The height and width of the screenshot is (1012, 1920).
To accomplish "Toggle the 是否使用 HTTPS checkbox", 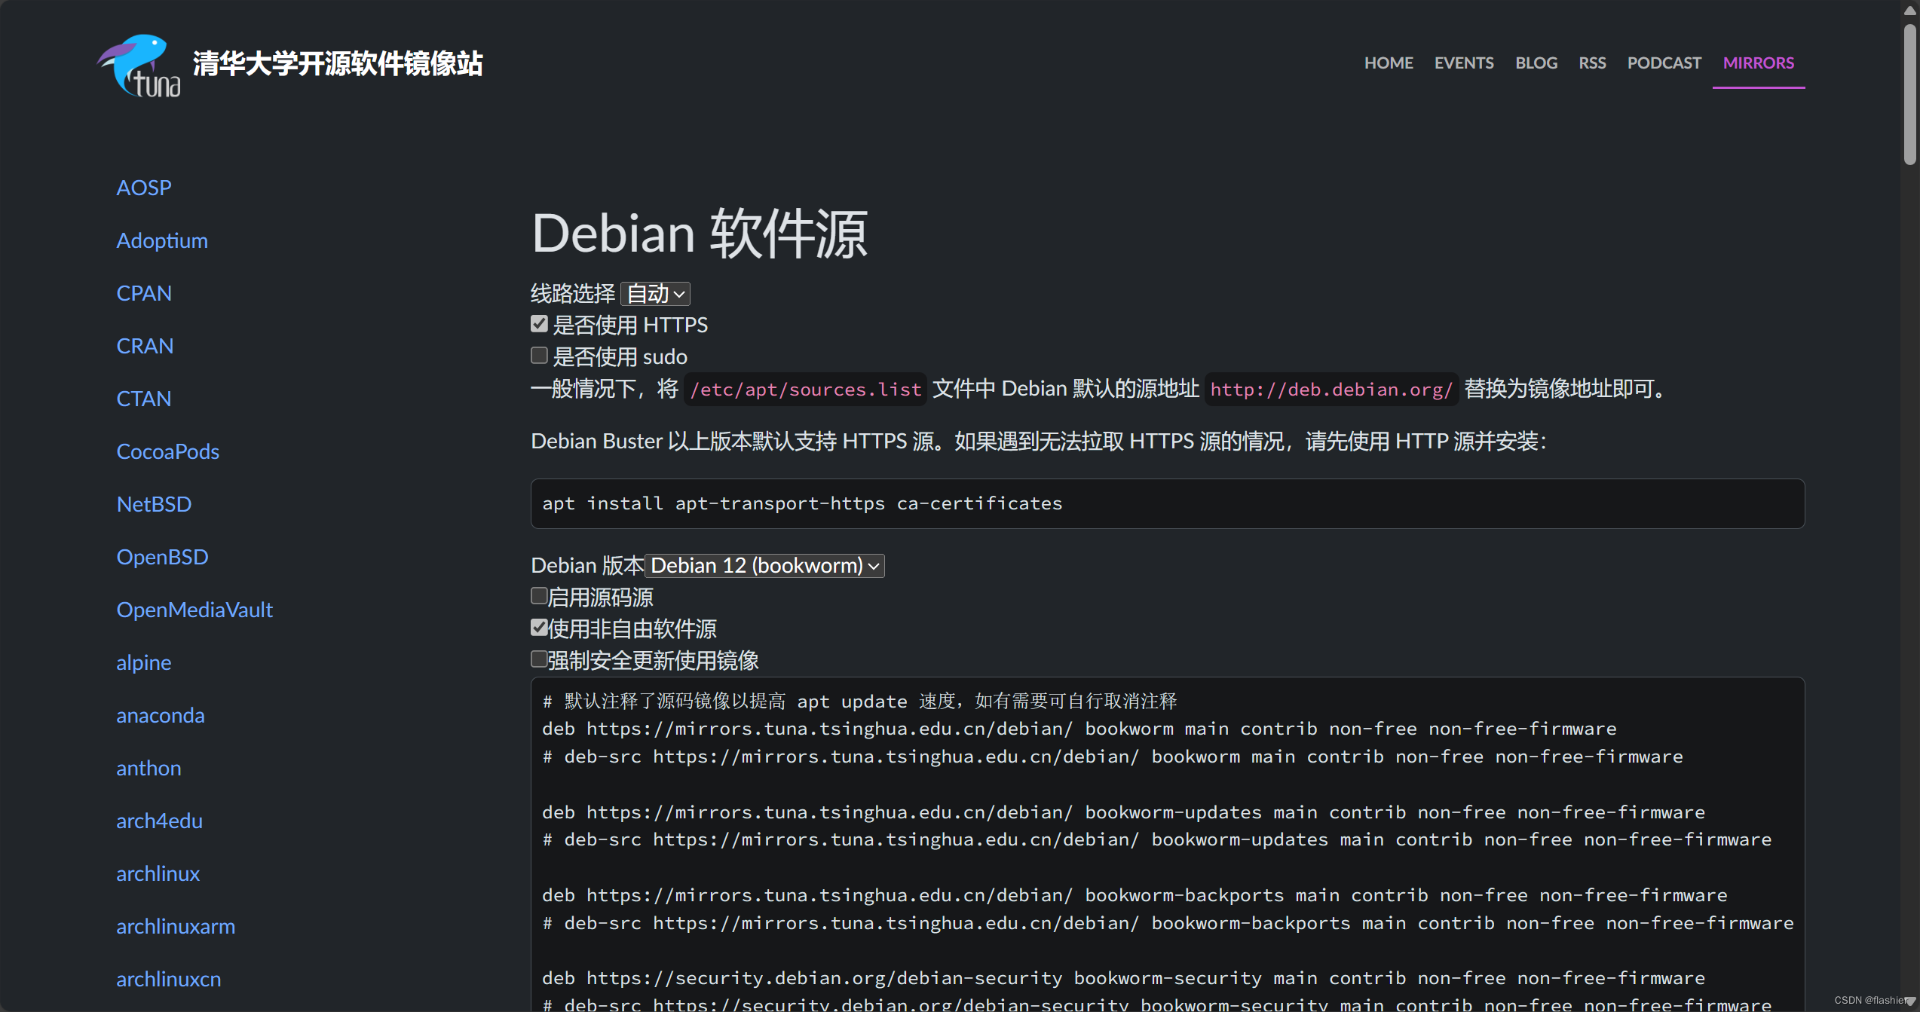I will click(x=539, y=324).
